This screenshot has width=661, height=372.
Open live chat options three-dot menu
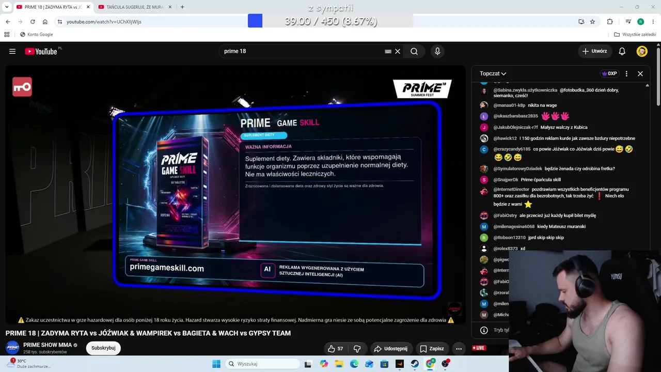[626, 73]
